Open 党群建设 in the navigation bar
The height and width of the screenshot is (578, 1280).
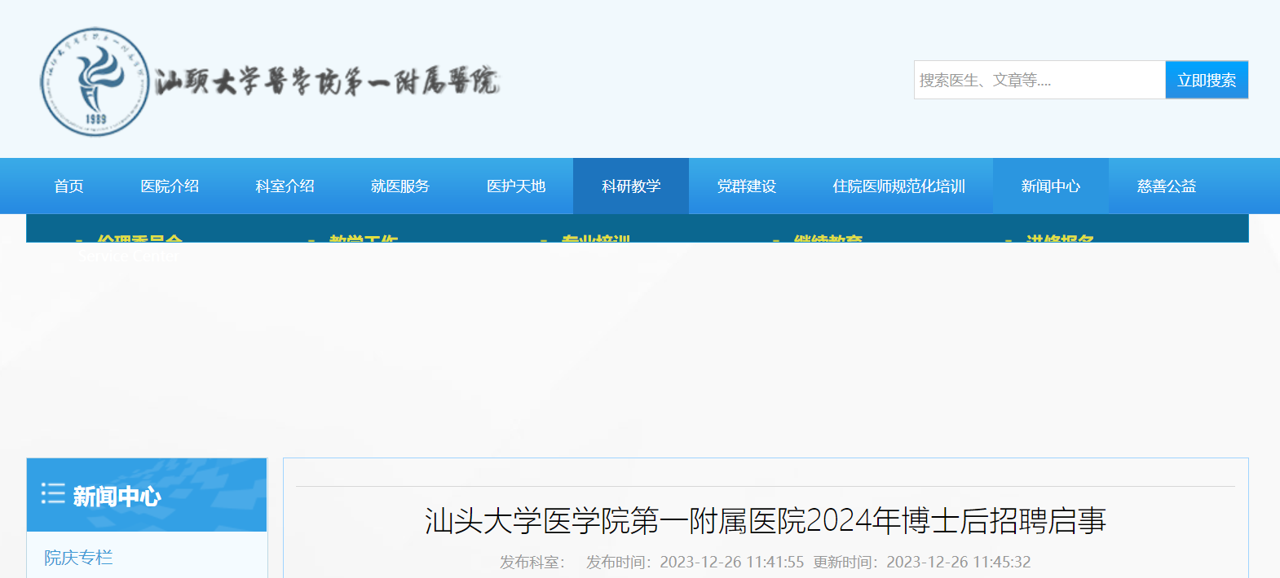click(747, 186)
